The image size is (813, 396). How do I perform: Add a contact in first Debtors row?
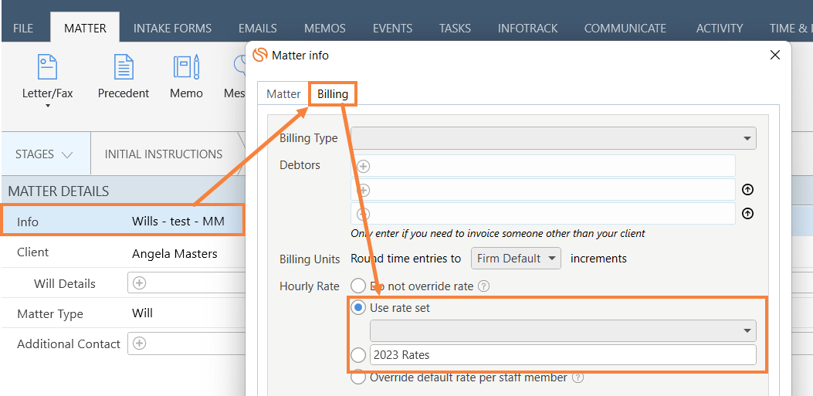(364, 167)
